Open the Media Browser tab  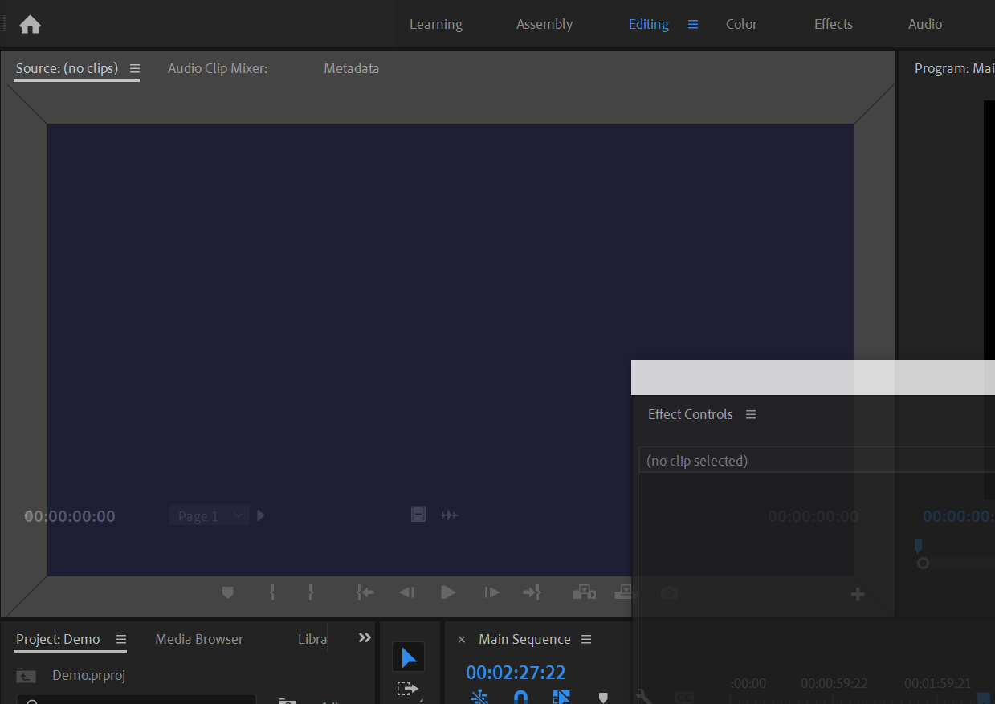(198, 639)
